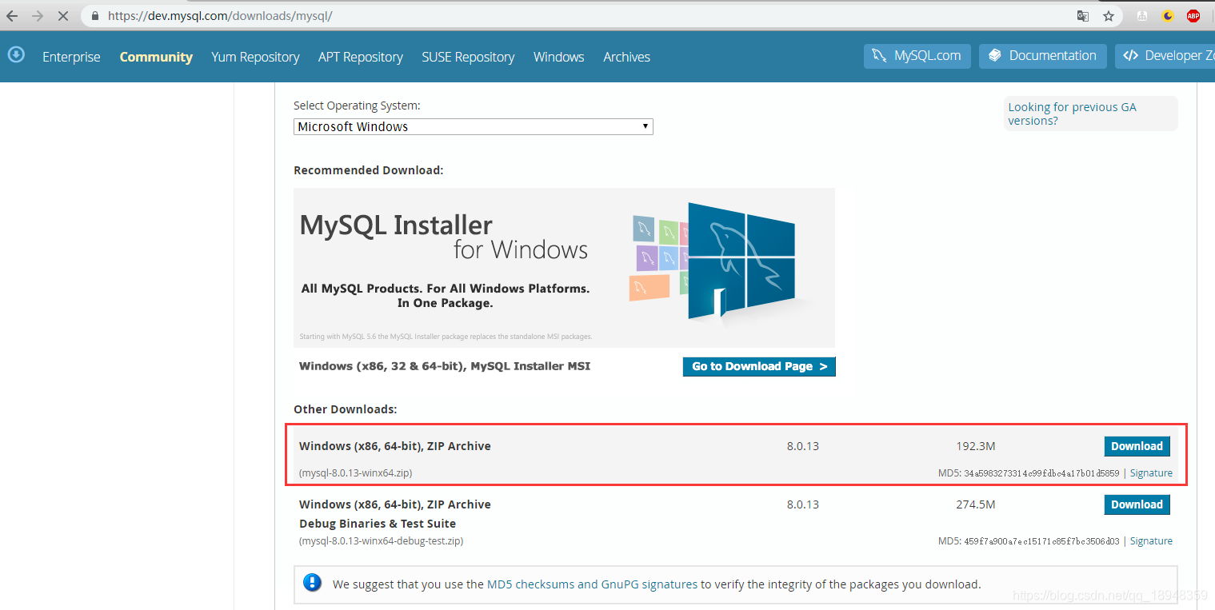Click the file name mysql-8.0.13-winx64-debug-test.zip
The image size is (1215, 610).
382,541
